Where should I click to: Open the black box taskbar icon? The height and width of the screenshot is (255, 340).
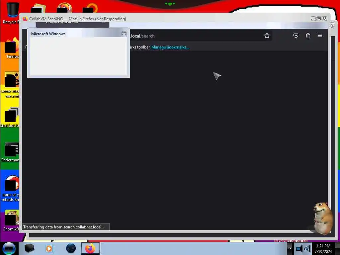point(29,248)
